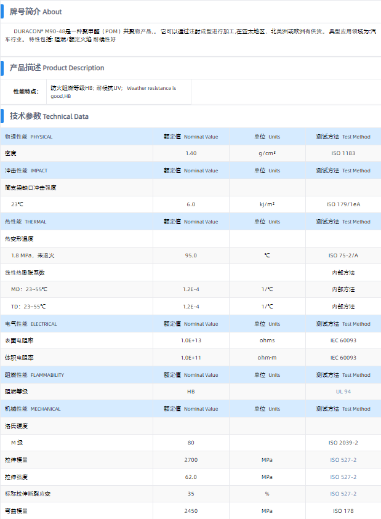Select the ISO 179/1eA cell
Viewport: 381px width, 519px height.
point(343,204)
